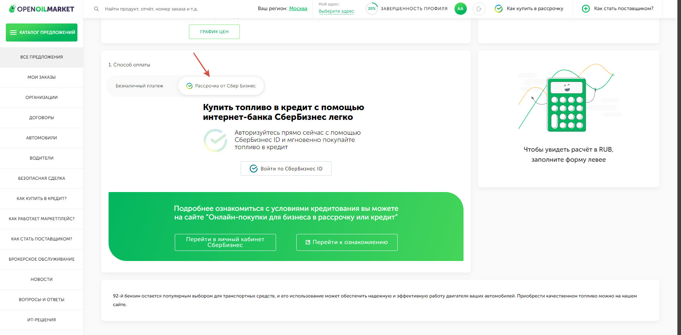Click the hamburger icon in catalog button
The height and width of the screenshot is (335, 681).
(13, 32)
